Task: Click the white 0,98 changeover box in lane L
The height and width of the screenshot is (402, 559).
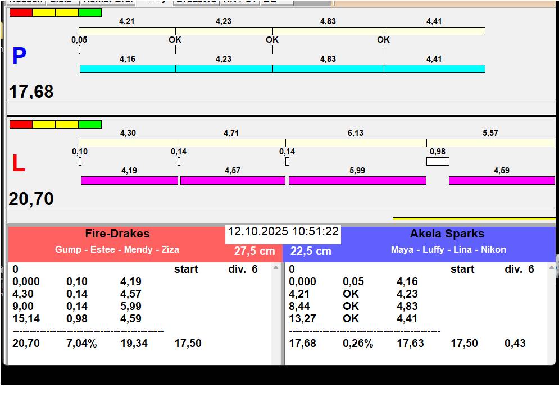Action: coord(438,162)
